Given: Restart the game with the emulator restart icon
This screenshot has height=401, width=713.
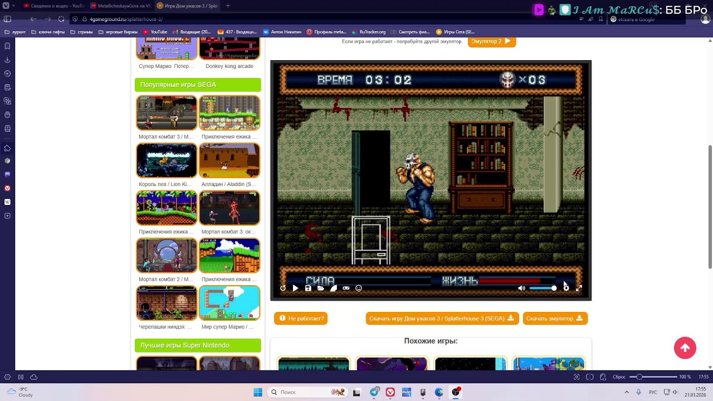Looking at the screenshot, I should coord(283,288).
